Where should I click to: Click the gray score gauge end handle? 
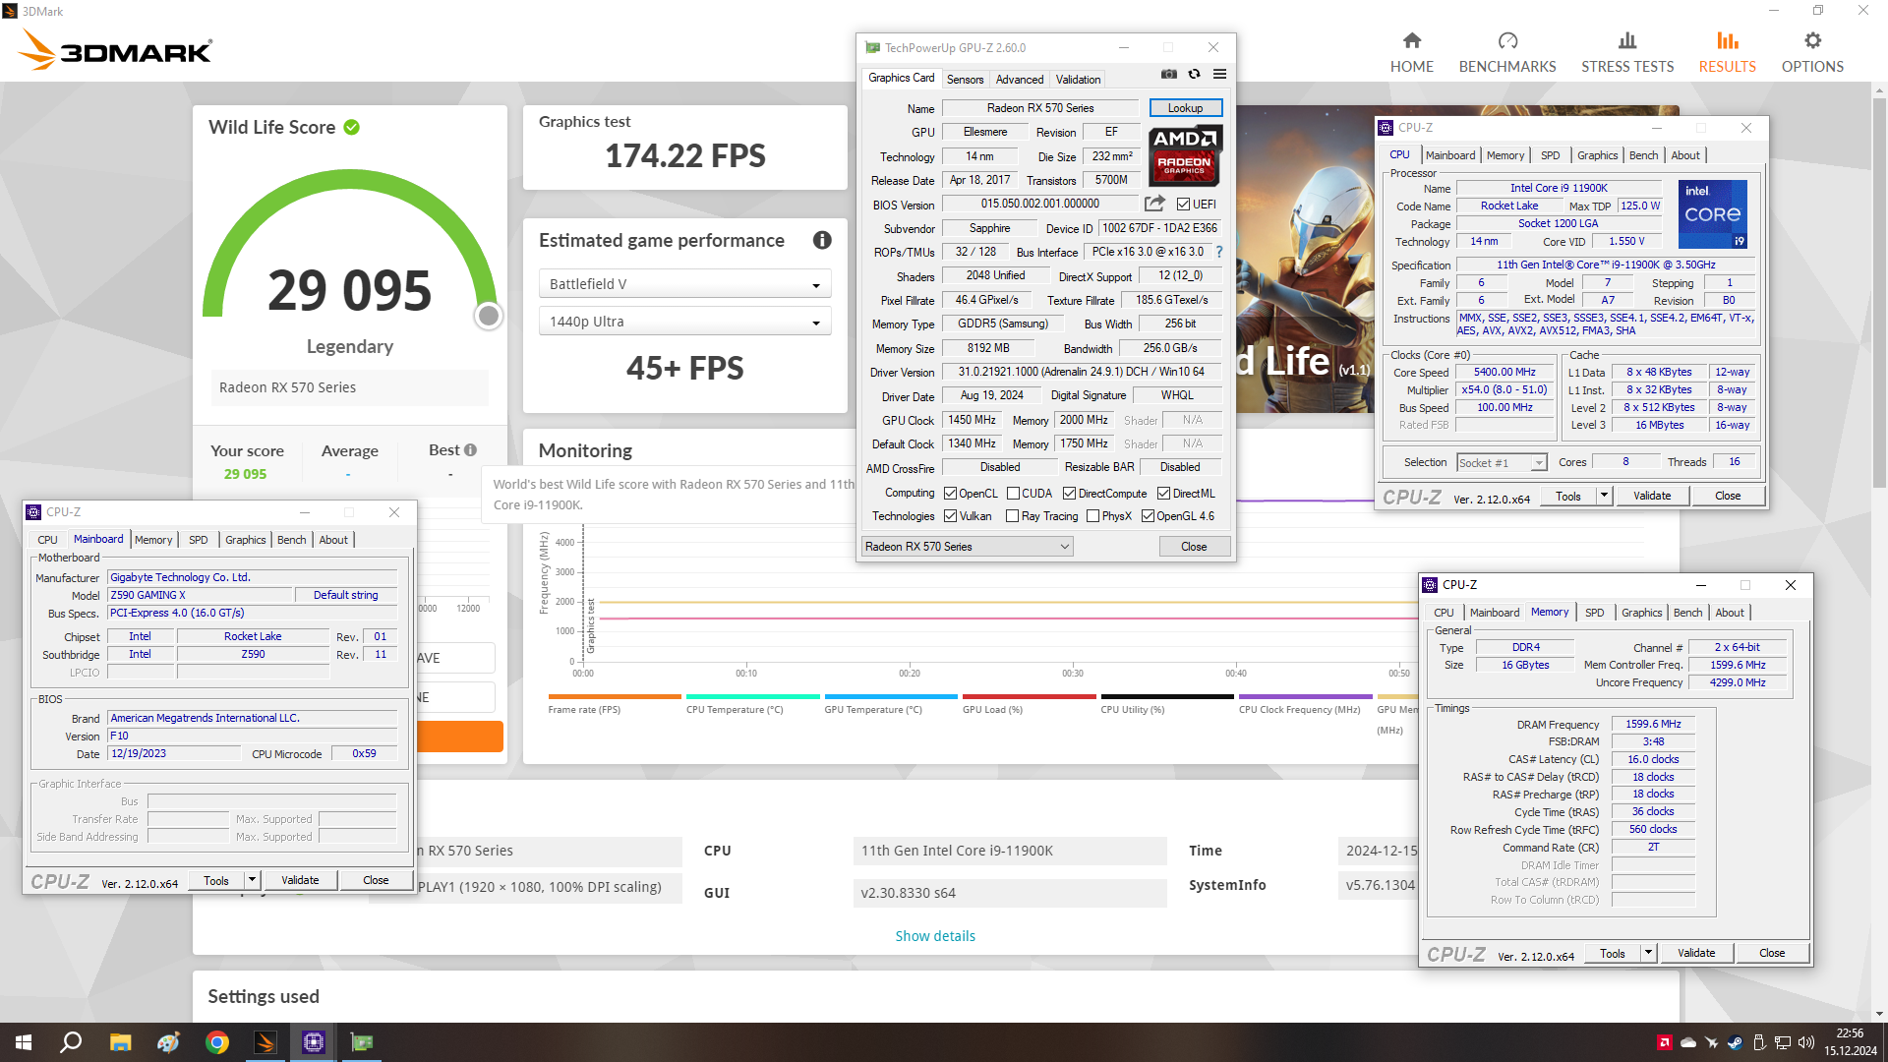pyautogui.click(x=488, y=316)
